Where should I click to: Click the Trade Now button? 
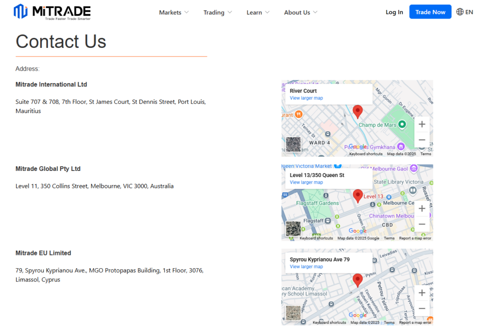[x=430, y=12]
